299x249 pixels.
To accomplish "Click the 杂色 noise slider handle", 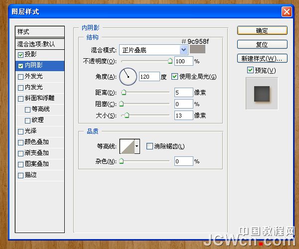I will 121,161.
